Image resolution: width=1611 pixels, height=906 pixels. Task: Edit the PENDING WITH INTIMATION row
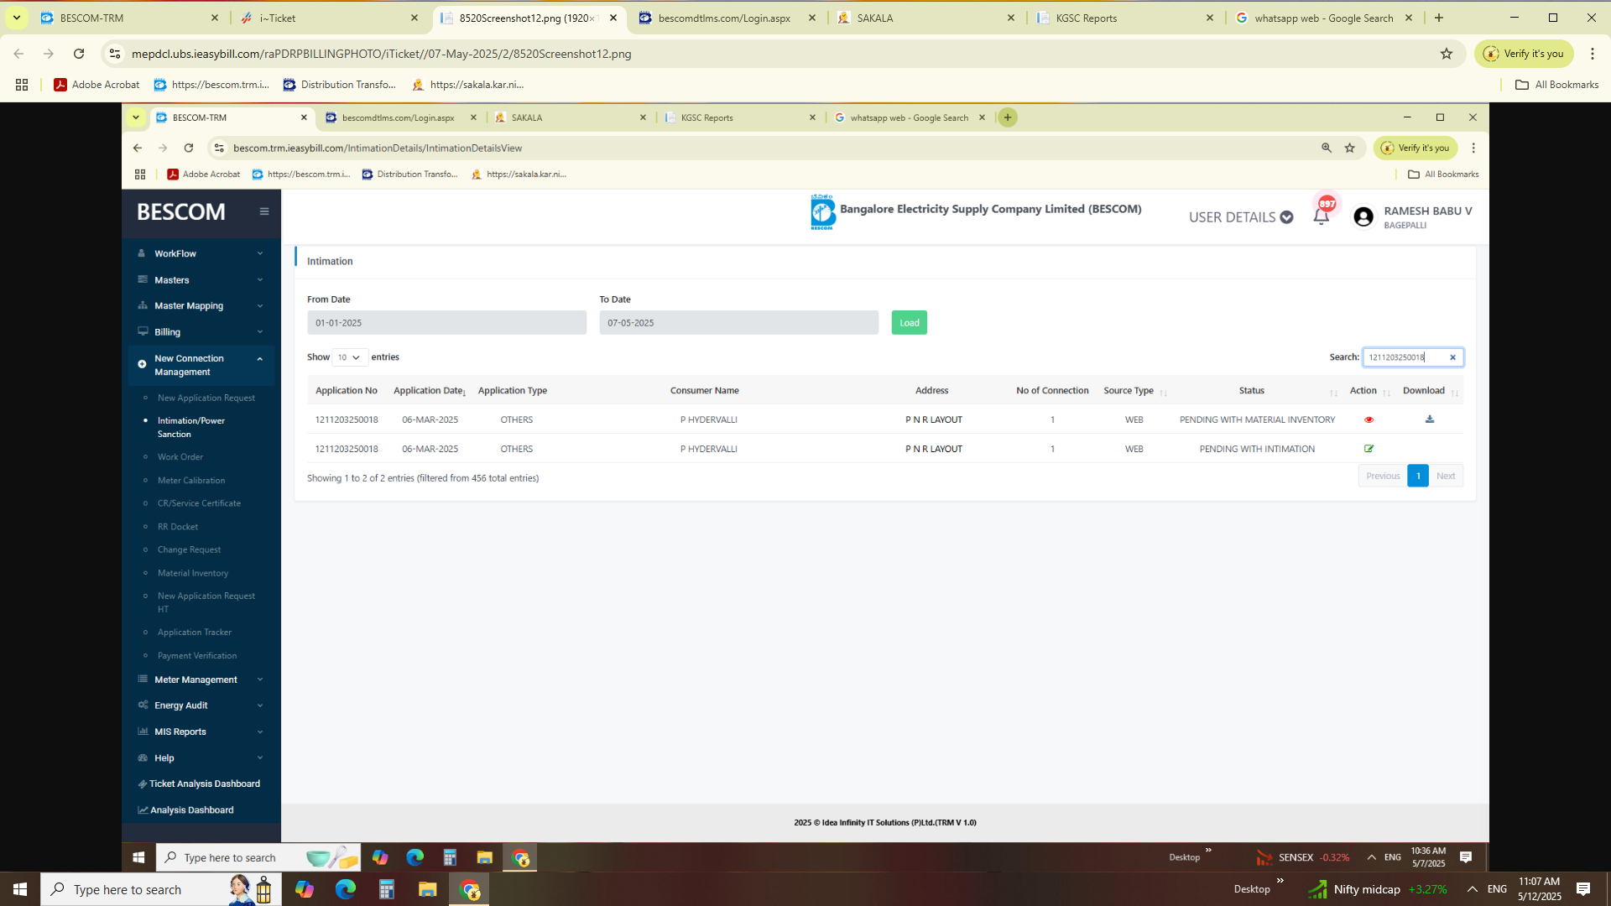coord(1369,449)
